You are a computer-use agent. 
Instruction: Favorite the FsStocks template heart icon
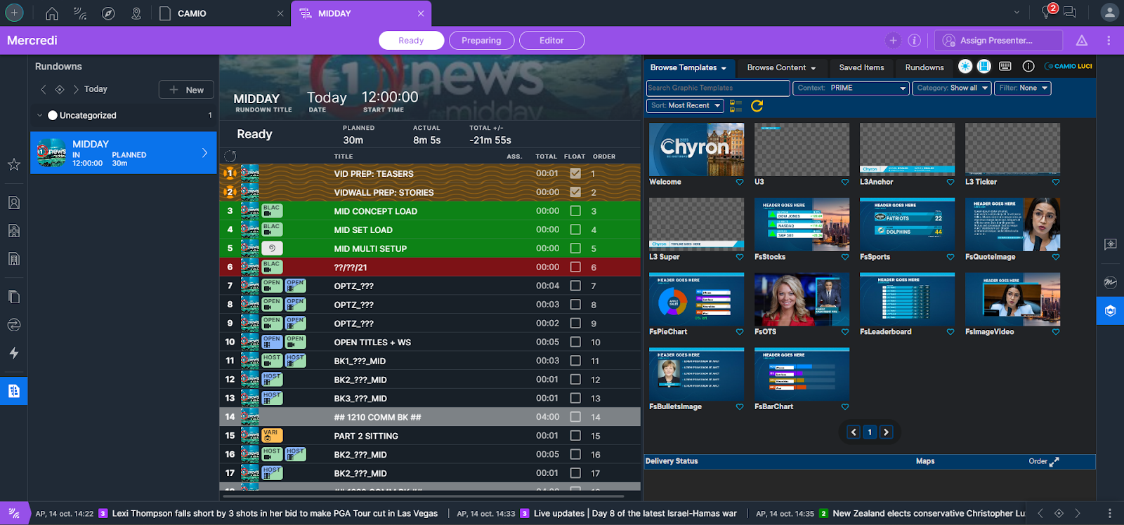(845, 257)
